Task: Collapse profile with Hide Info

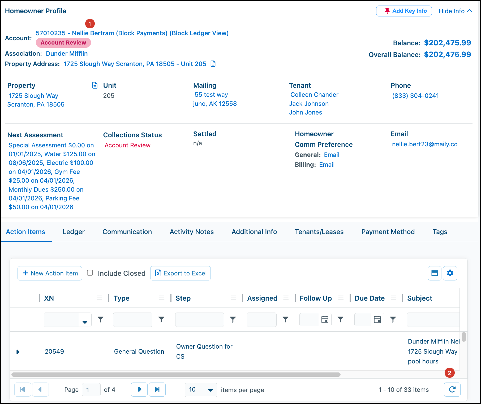Action: click(x=455, y=11)
